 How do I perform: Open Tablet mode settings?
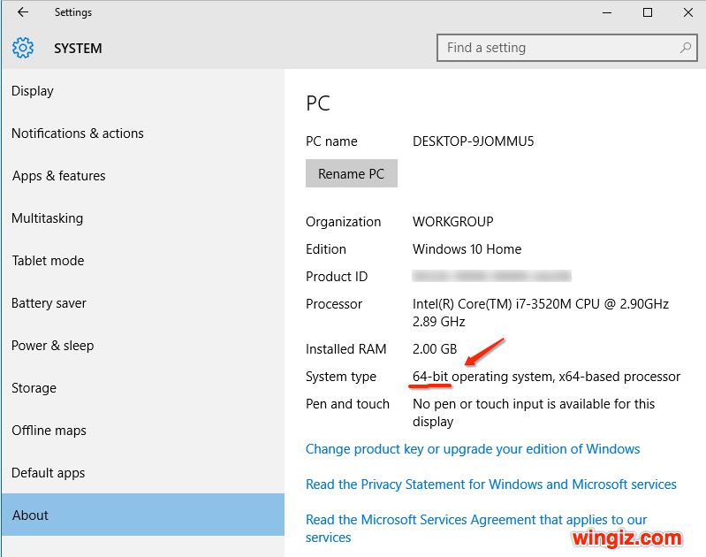(x=143, y=261)
